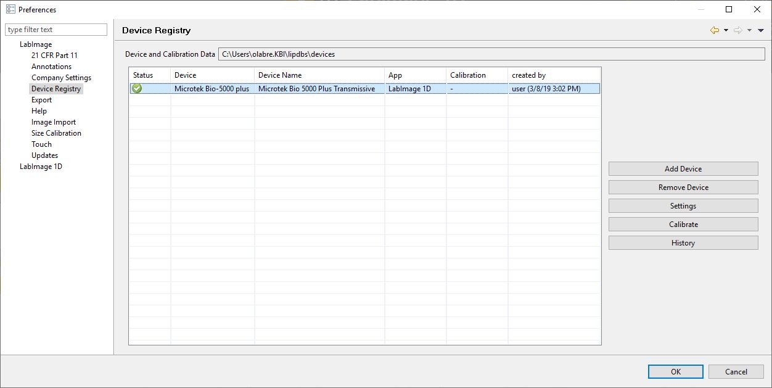
Task: Select LabImage 1D in the tree
Action: coord(41,167)
